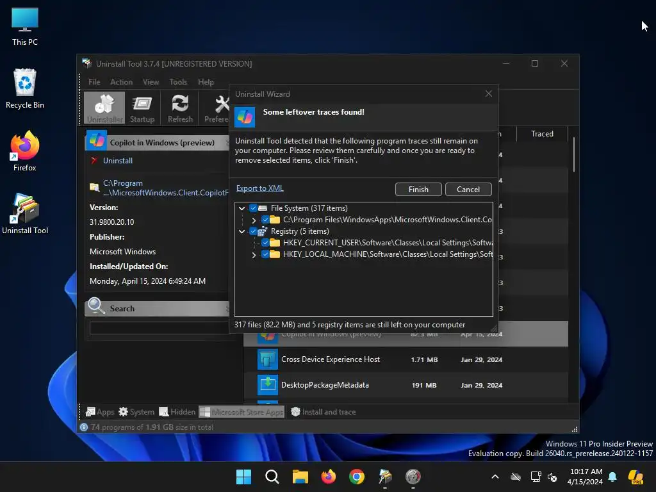The height and width of the screenshot is (492, 656).
Task: Click the info icon in the status bar
Action: pos(84,427)
